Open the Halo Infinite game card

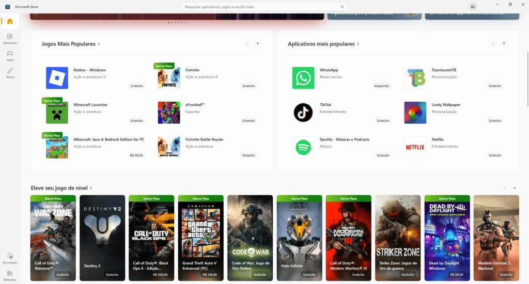click(x=300, y=238)
